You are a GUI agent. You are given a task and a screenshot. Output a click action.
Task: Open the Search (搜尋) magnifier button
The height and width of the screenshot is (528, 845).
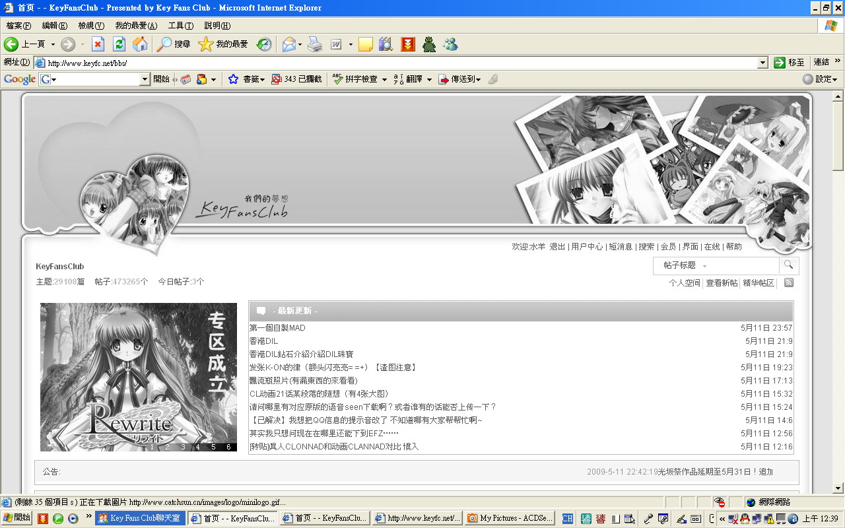pyautogui.click(x=174, y=44)
